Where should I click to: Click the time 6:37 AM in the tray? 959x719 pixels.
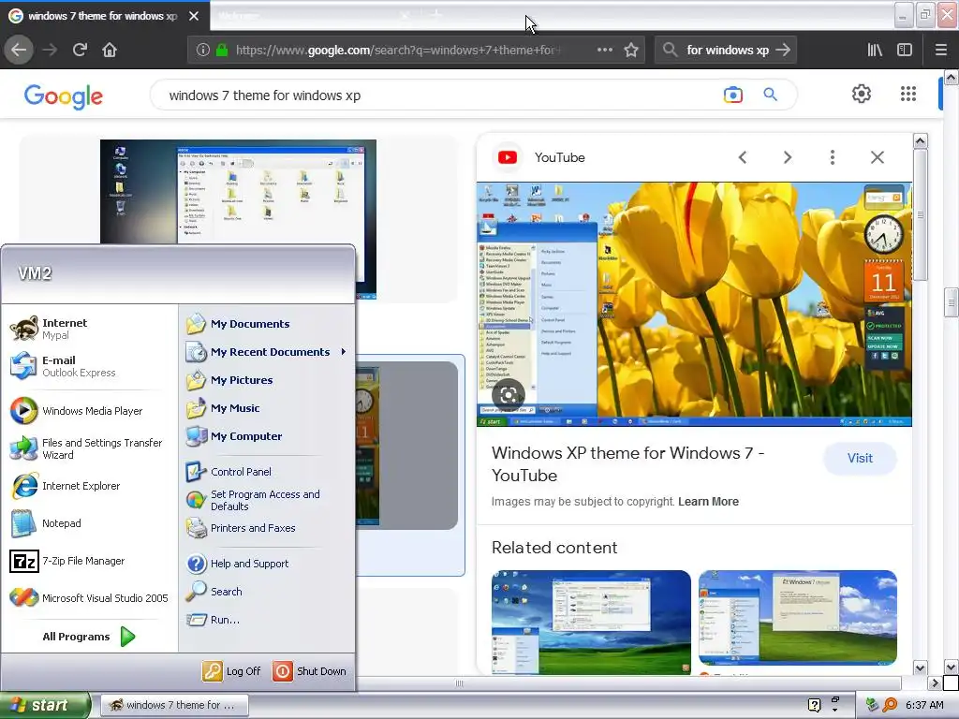point(924,705)
